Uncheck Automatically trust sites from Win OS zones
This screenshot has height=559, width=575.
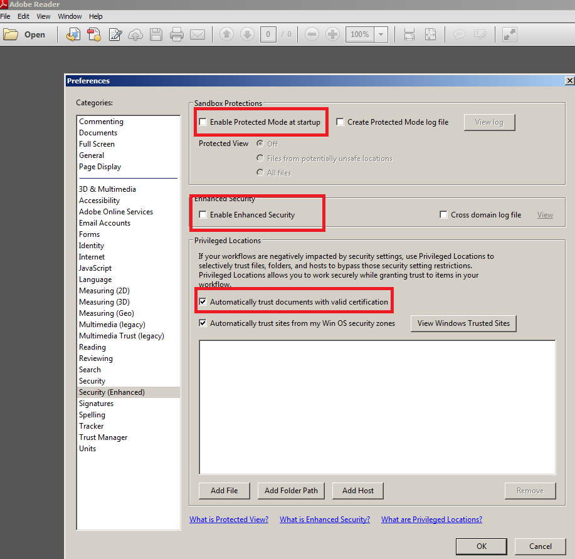203,323
